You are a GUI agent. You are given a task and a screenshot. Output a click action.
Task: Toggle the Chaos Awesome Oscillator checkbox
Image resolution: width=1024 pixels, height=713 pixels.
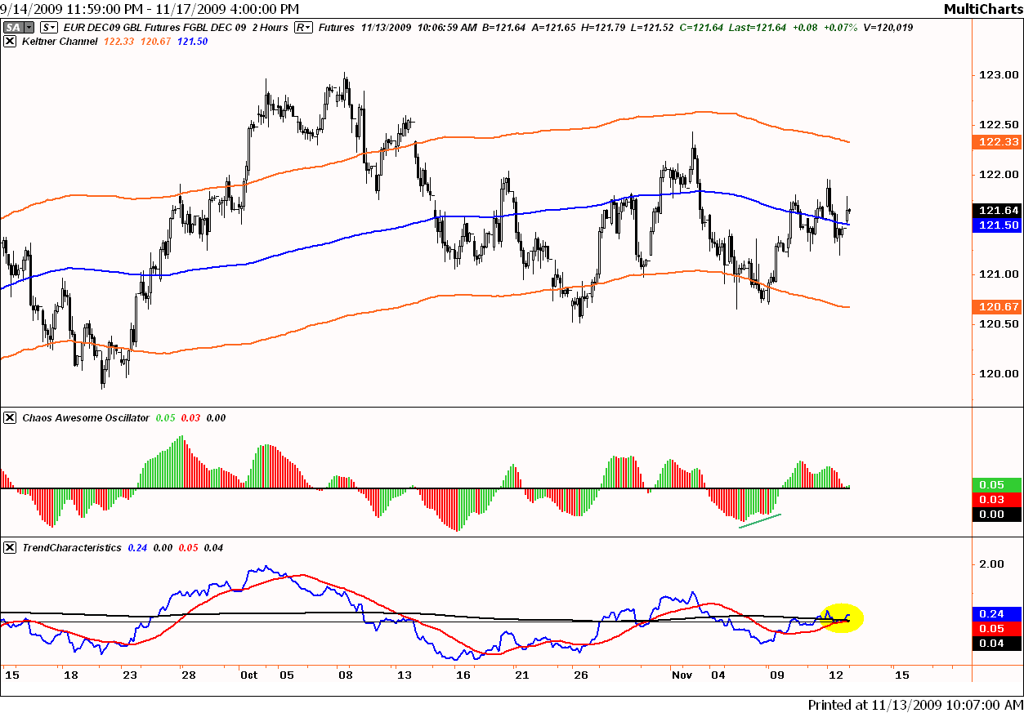[x=10, y=417]
